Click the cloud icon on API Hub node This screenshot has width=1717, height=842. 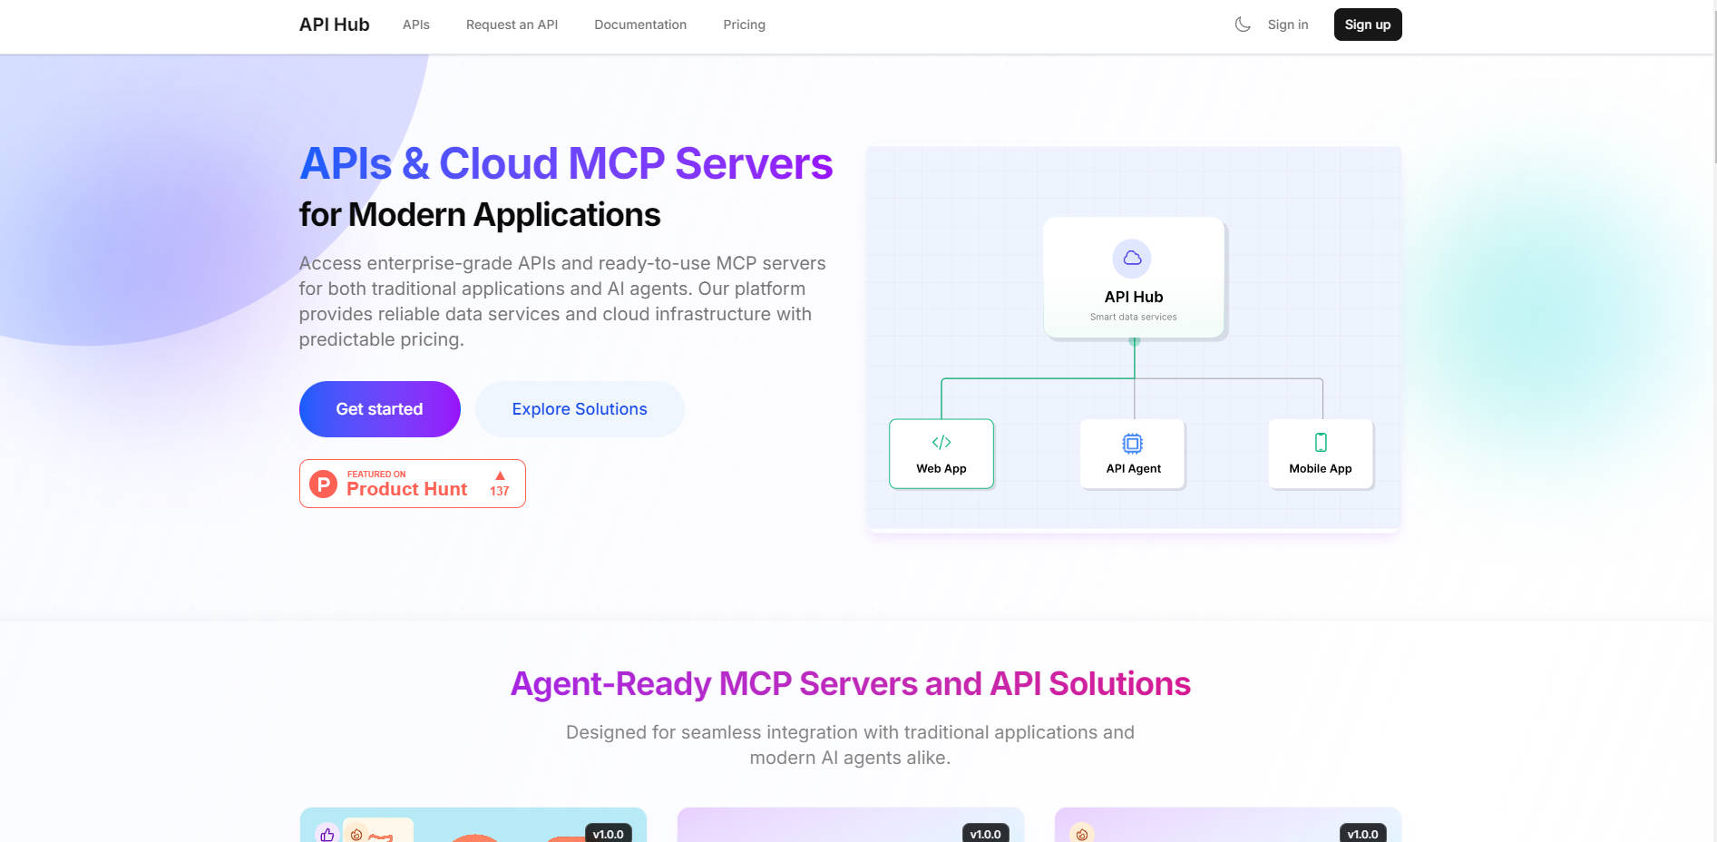click(x=1132, y=258)
